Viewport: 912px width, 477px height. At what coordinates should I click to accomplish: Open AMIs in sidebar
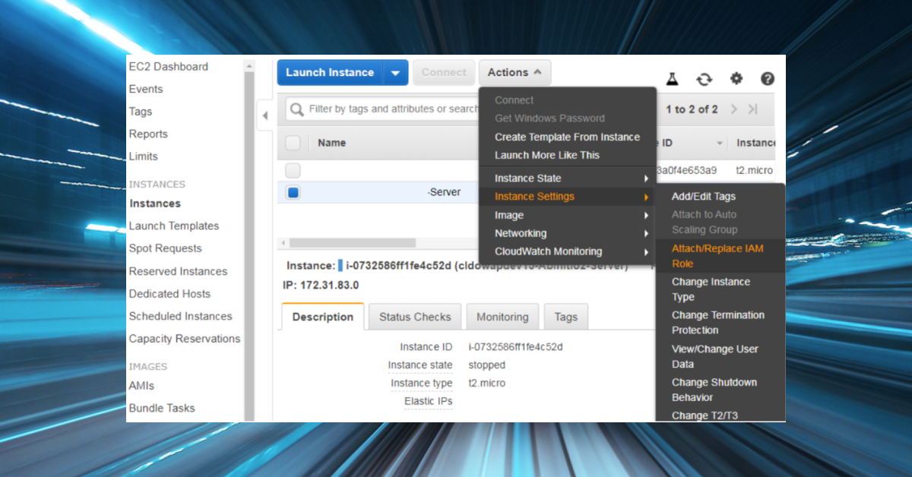tap(141, 386)
